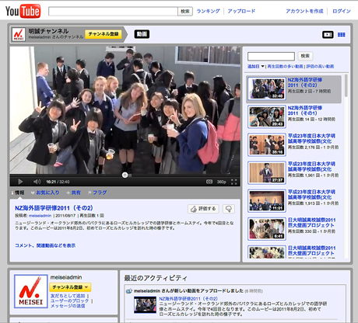Click the yellow チャンネル登録 button in header
The image size is (358, 323).
point(104,34)
